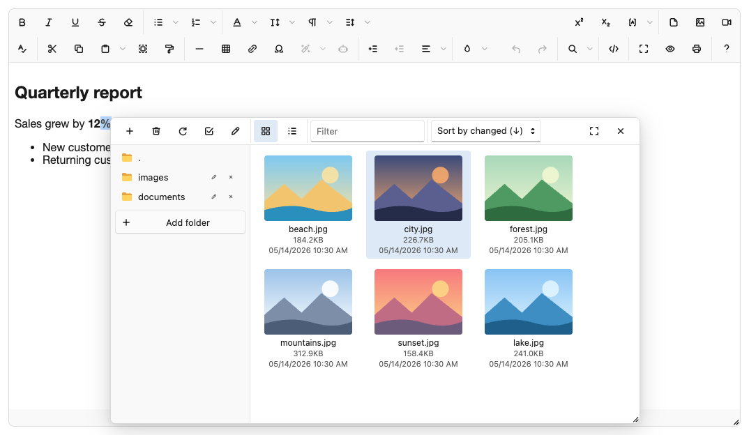Select the beach.jpg thumbnail
Screen dimensions: 749x435
click(308, 188)
